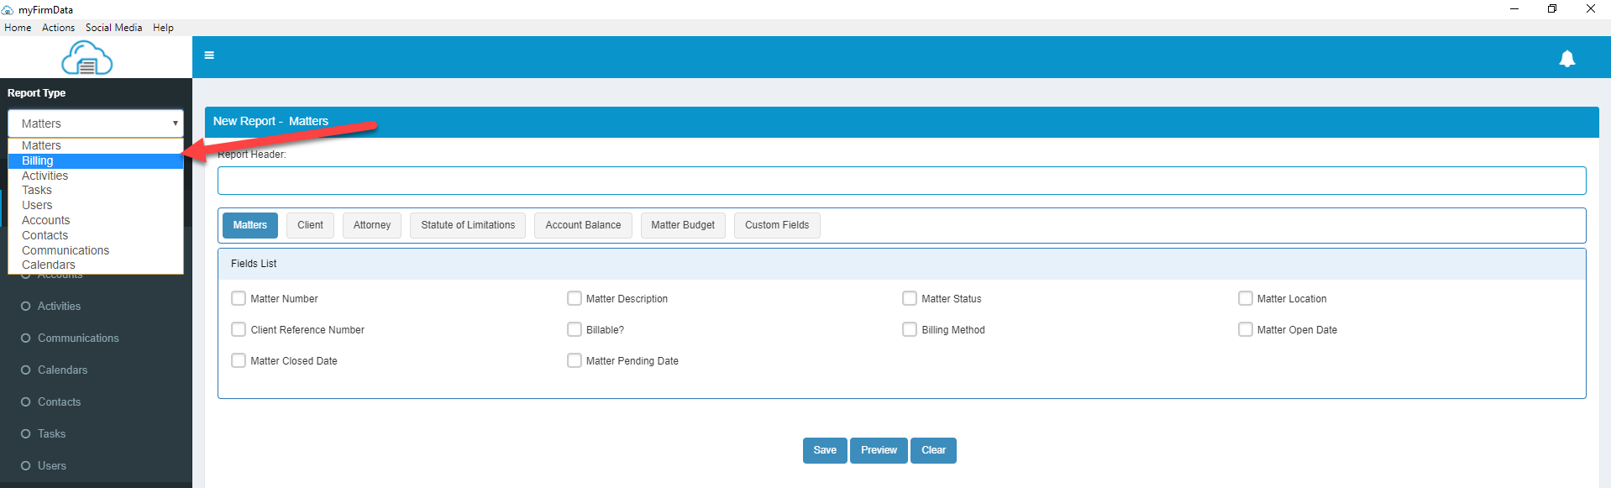Check the Client Reference Number field

click(x=239, y=329)
